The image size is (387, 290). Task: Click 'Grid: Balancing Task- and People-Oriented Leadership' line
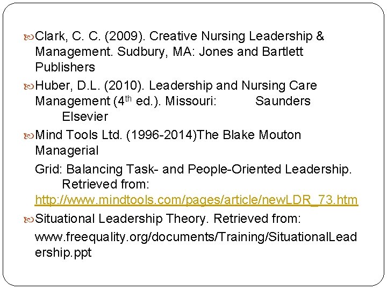[193, 170]
